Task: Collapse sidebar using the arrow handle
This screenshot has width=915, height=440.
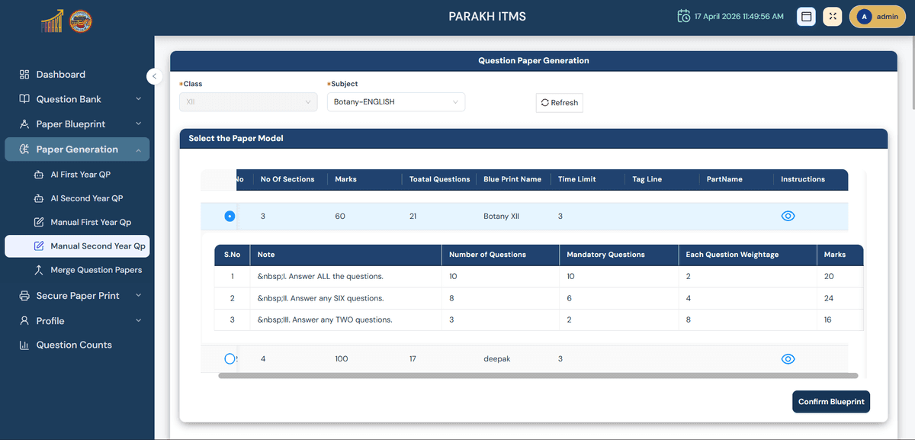Action: tap(154, 76)
